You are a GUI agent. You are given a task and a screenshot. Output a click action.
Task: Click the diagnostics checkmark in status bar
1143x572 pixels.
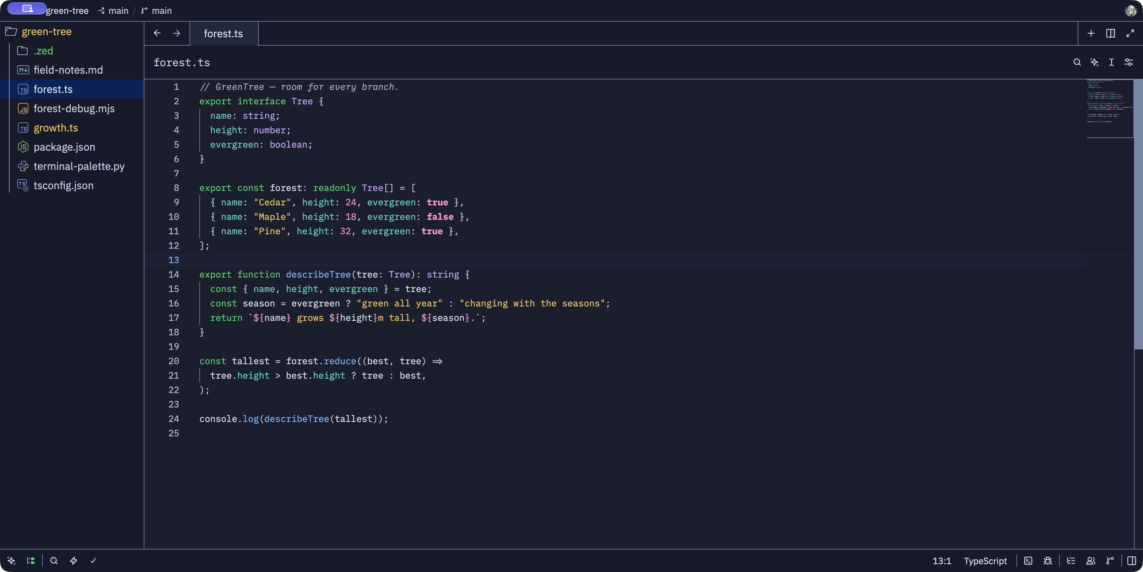point(93,561)
